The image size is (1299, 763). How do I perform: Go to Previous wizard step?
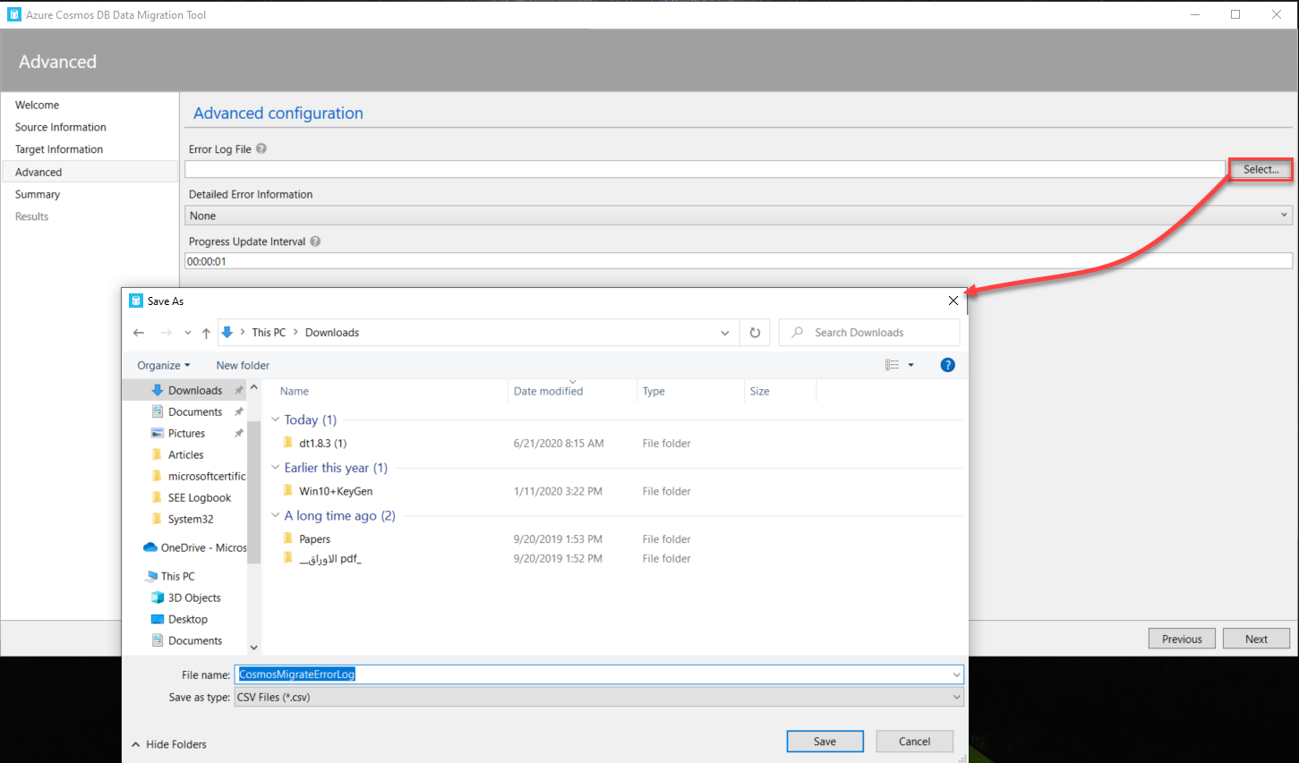tap(1182, 639)
